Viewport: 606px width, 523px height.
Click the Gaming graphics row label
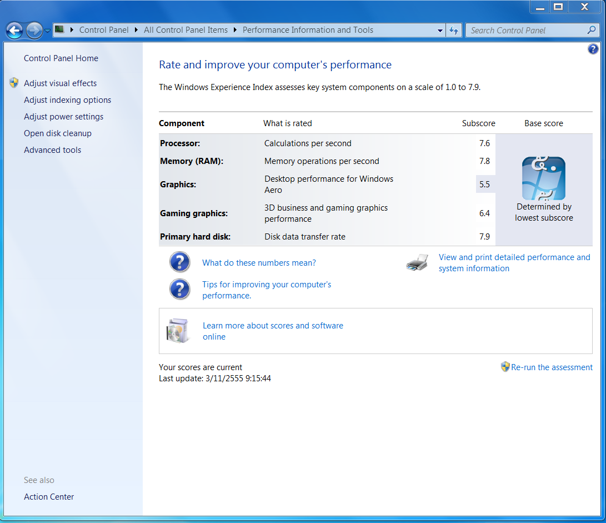click(194, 213)
